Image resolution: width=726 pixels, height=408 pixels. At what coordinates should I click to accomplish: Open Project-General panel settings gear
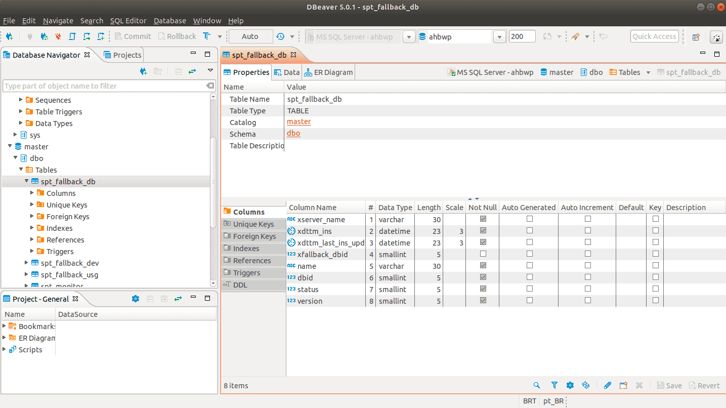[135, 298]
